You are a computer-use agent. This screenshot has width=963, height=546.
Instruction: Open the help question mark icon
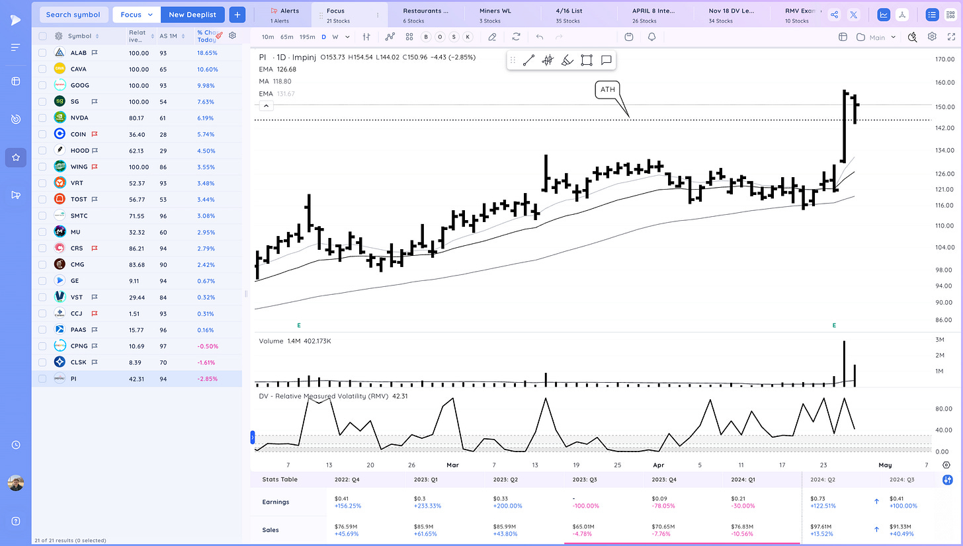click(x=15, y=520)
